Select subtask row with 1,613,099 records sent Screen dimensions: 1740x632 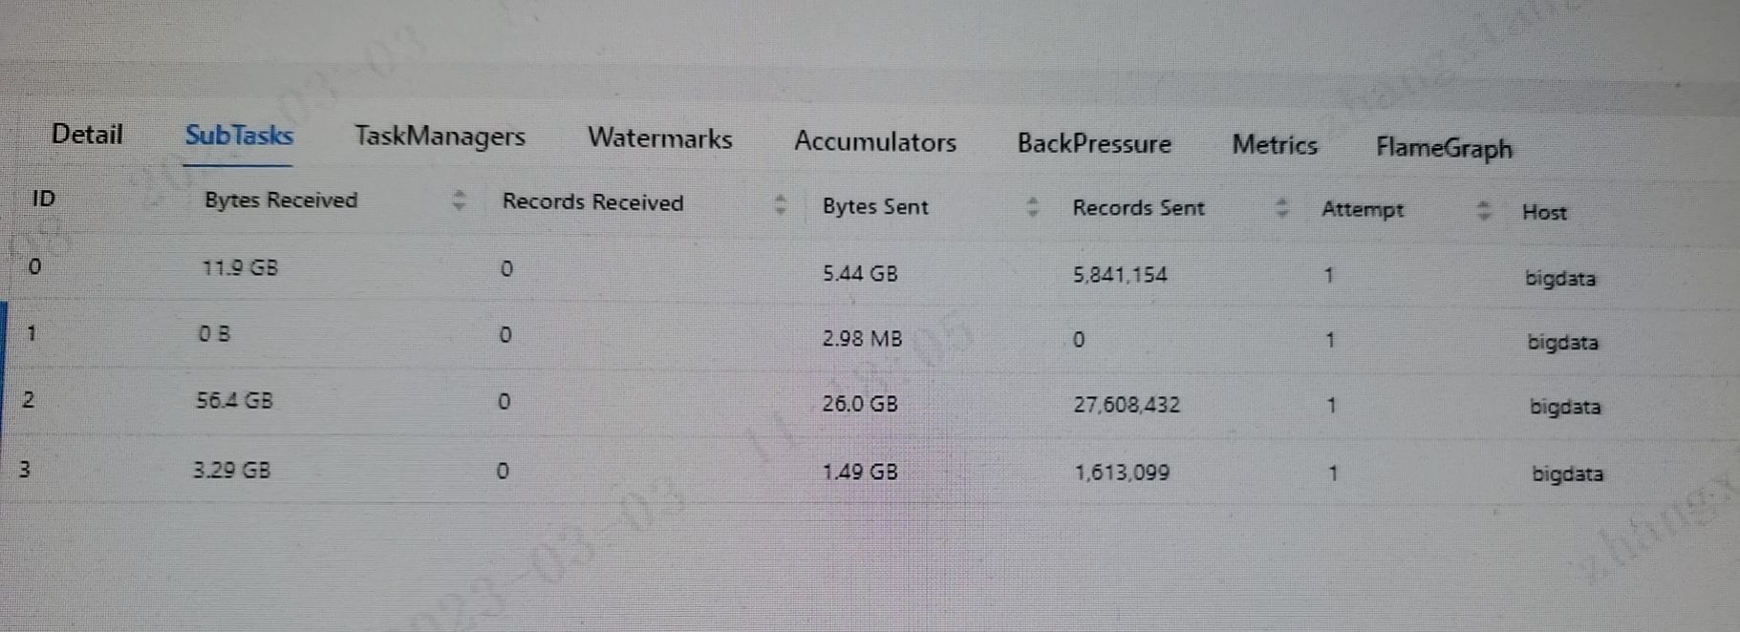tap(870, 471)
